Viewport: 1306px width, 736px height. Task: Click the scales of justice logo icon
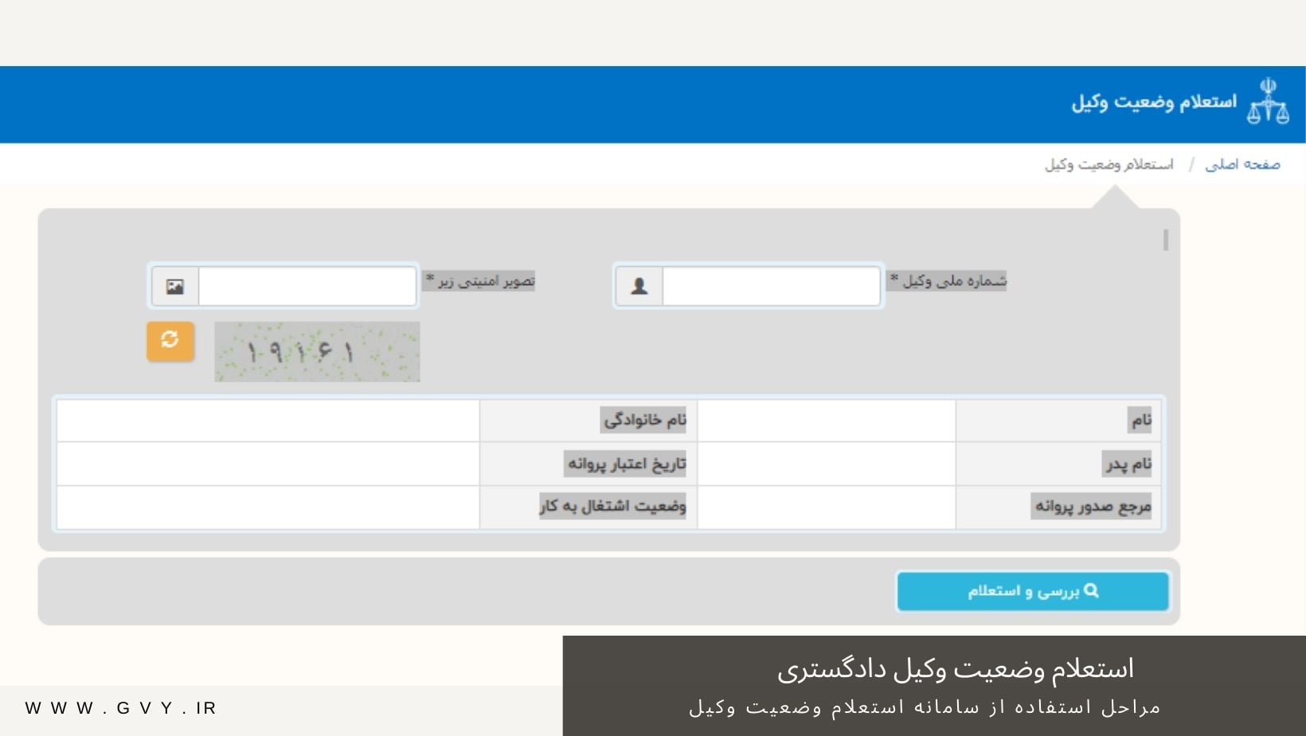[1268, 101]
